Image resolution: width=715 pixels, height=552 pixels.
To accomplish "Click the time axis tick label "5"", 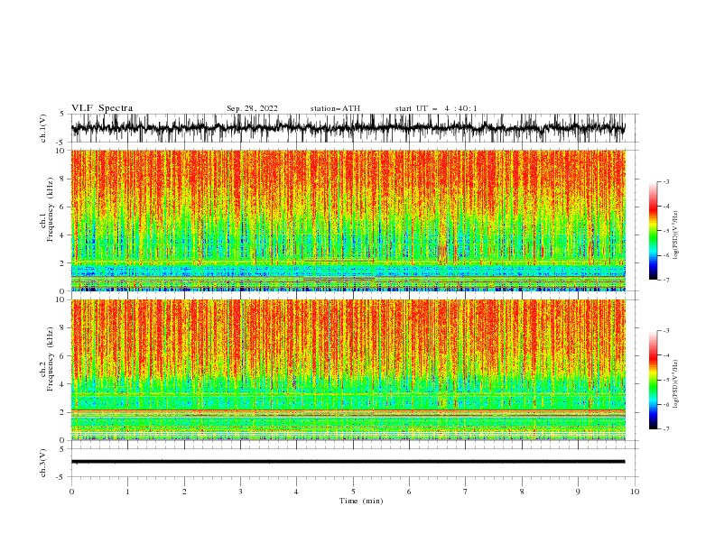I will 353,492.
